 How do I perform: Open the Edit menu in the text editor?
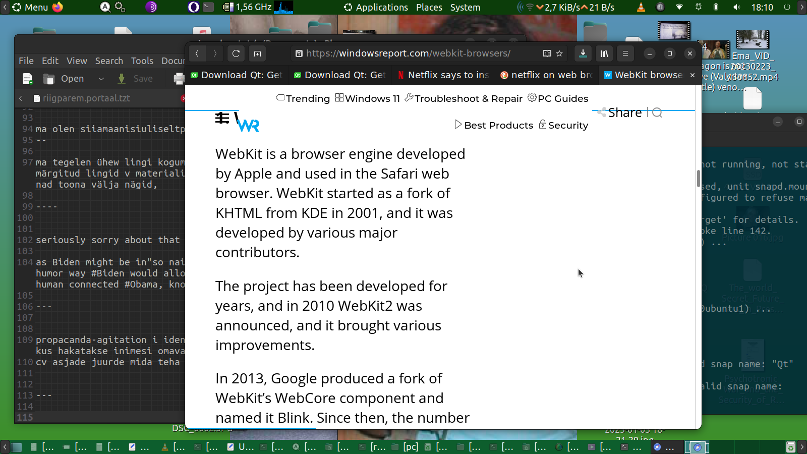click(50, 61)
